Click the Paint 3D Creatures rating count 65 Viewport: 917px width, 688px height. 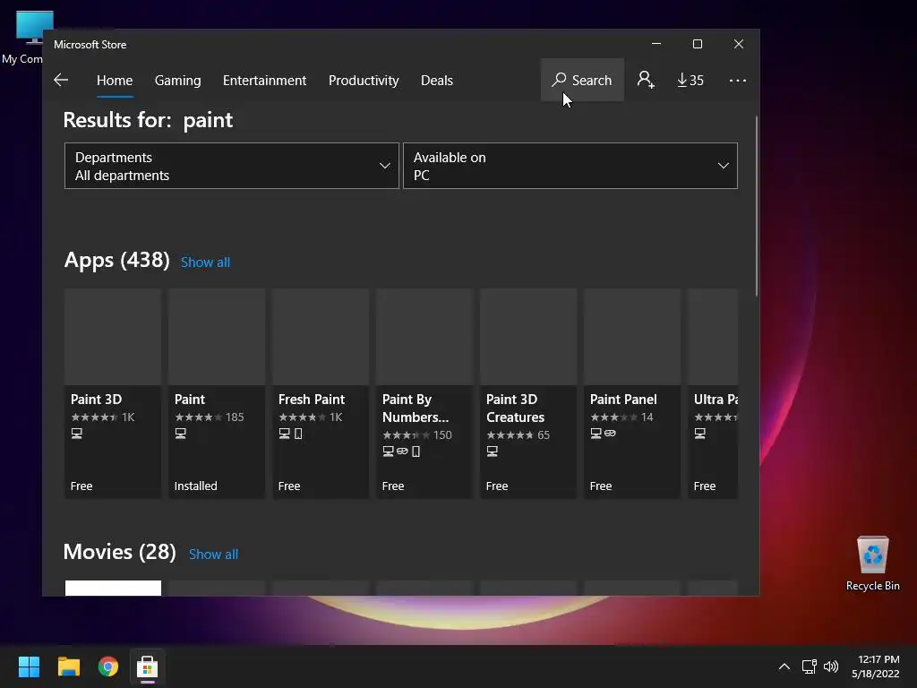[544, 435]
